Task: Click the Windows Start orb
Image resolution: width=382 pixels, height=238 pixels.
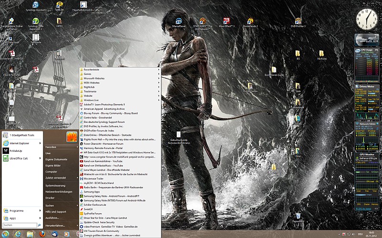Action: (5, 234)
